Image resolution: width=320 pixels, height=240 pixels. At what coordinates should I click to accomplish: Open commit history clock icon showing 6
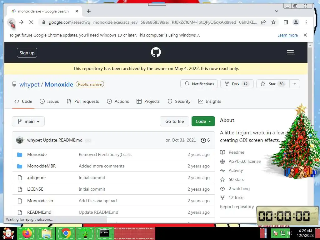pyautogui.click(x=205, y=140)
